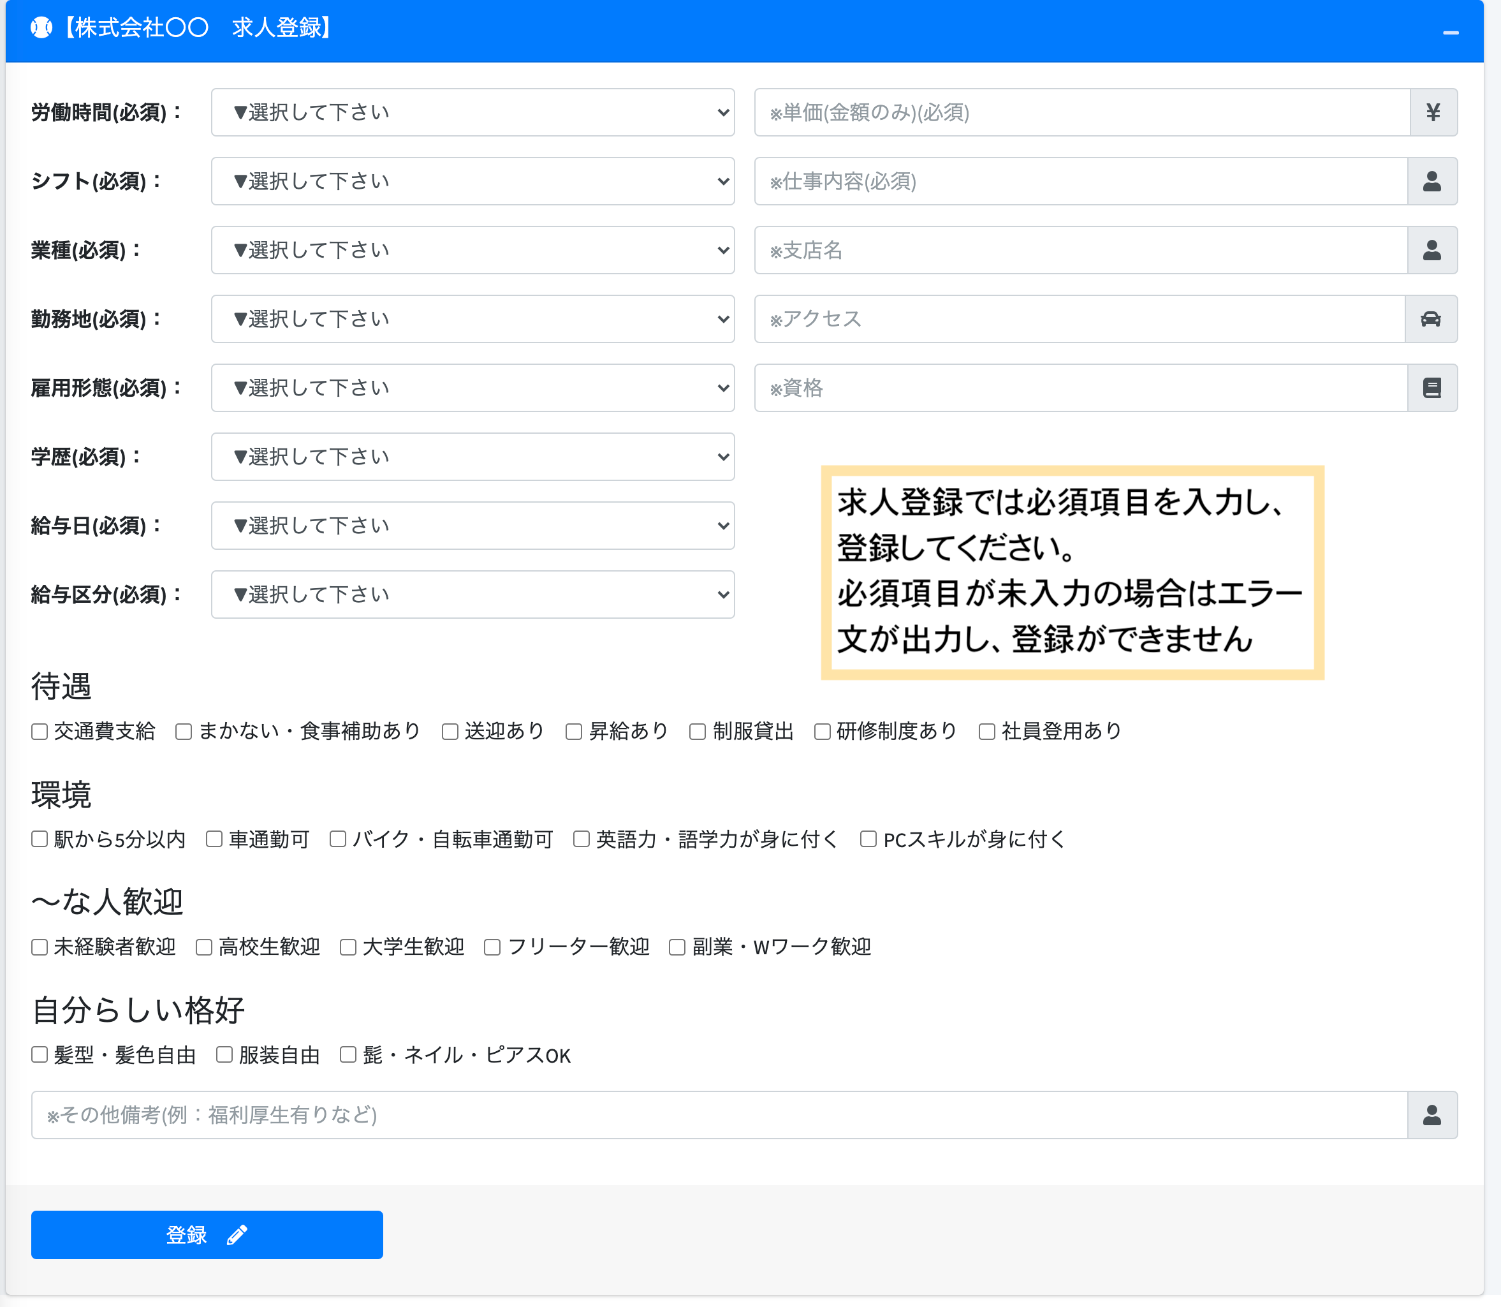Image resolution: width=1501 pixels, height=1307 pixels.
Task: Select the 学歴 dropdown
Action: (x=472, y=457)
